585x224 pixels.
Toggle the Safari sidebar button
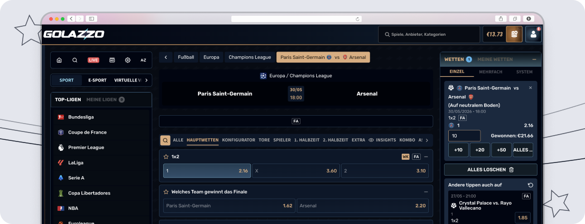tap(91, 18)
